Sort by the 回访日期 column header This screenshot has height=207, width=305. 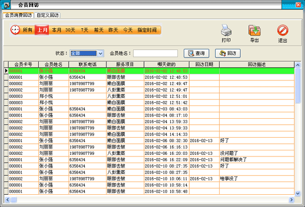tap(204, 64)
